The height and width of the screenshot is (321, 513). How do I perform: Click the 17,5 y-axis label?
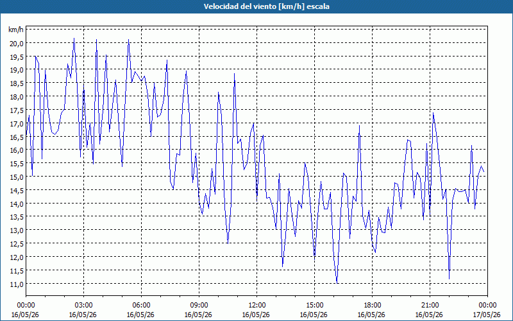[x=17, y=110]
